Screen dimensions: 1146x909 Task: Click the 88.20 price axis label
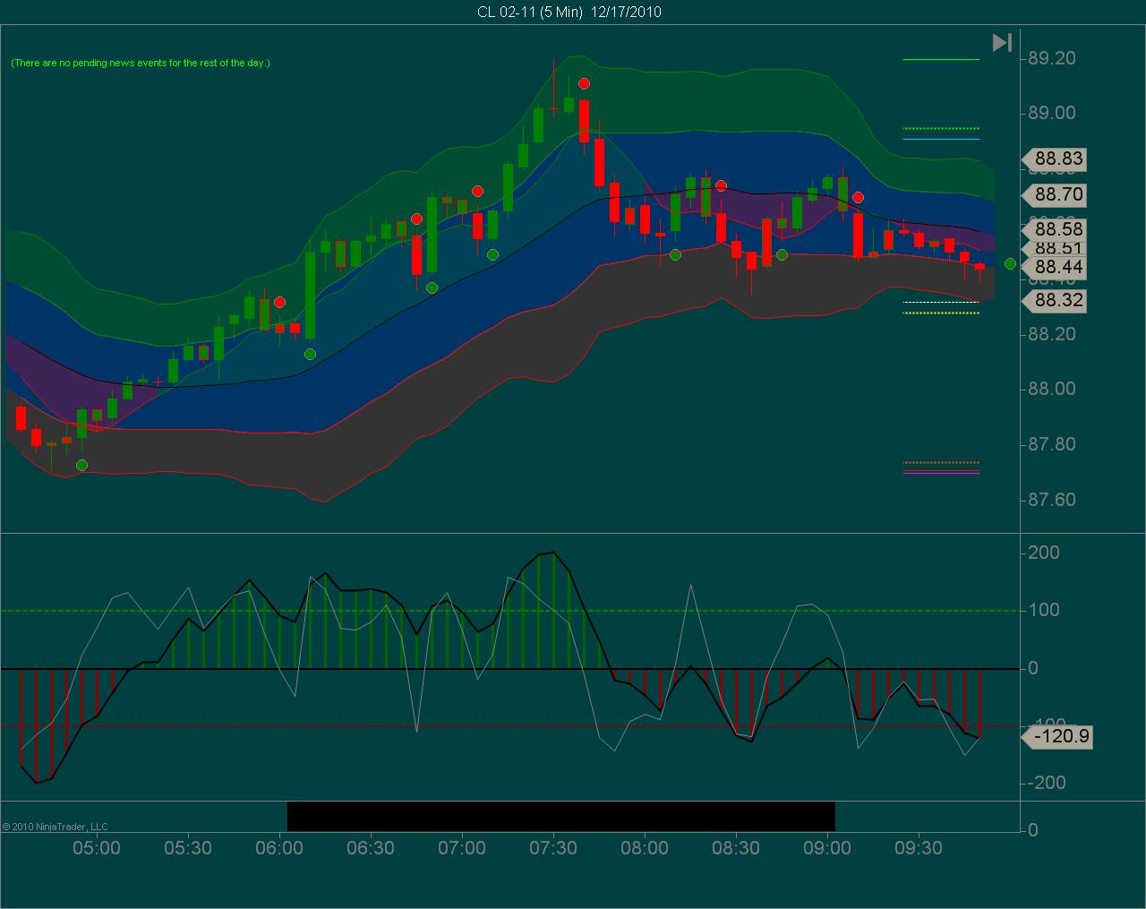[x=1052, y=334]
